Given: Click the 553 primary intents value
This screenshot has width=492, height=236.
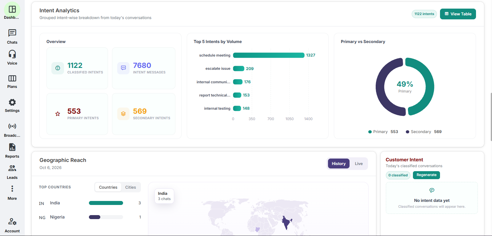Looking at the screenshot, I should pos(74,111).
